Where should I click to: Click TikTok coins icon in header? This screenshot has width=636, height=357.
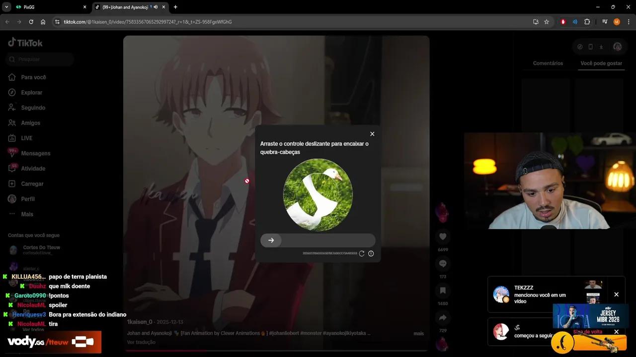[580, 47]
